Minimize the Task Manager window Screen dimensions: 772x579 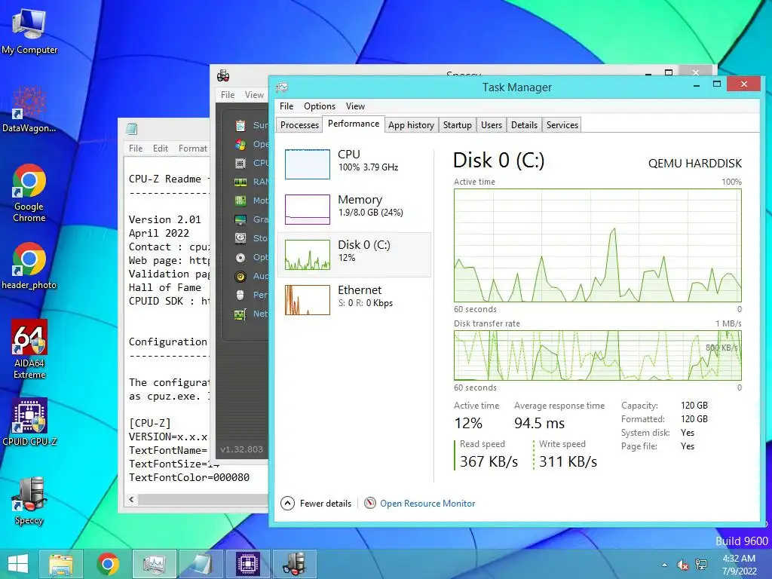click(x=697, y=84)
